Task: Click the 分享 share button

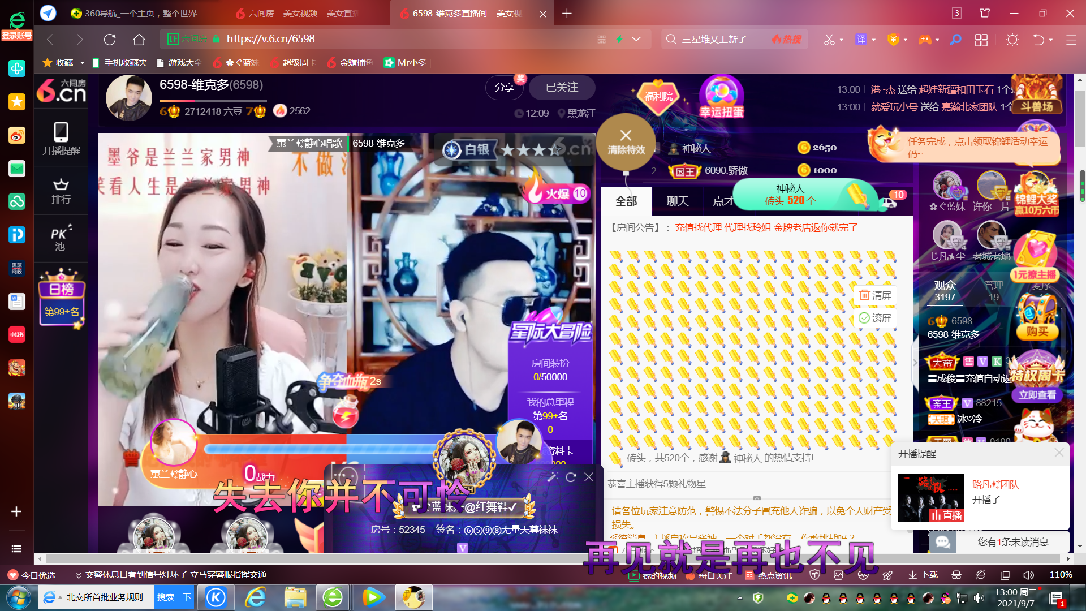Action: click(505, 88)
